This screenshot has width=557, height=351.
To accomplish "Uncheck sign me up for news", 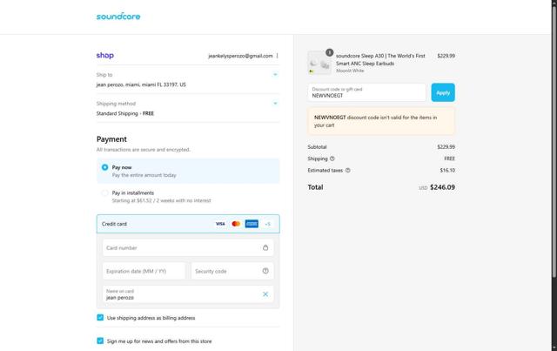I will click(x=101, y=341).
